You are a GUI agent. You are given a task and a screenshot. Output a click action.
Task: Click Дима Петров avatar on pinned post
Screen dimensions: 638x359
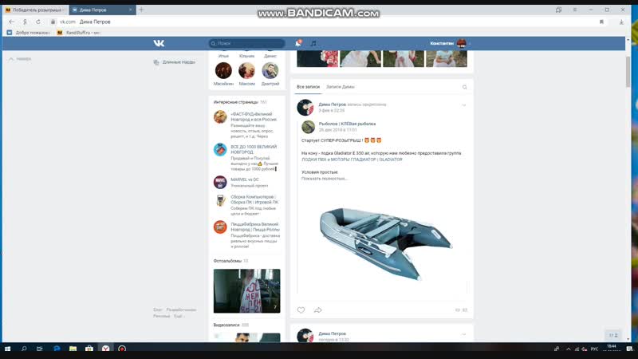tap(305, 108)
